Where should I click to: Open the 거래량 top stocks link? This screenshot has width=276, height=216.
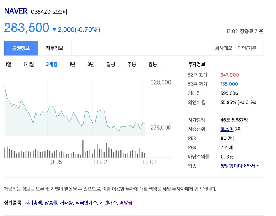coord(66,203)
